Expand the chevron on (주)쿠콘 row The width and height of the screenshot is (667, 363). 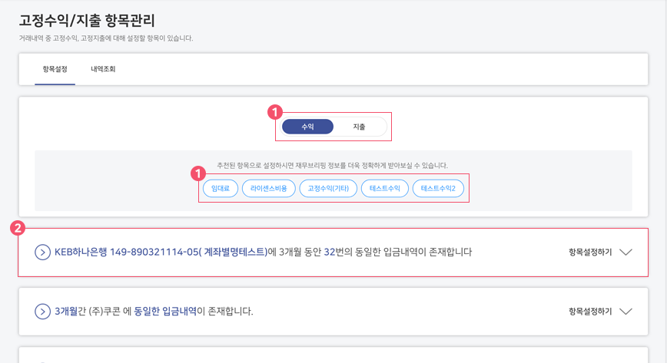pyautogui.click(x=626, y=312)
